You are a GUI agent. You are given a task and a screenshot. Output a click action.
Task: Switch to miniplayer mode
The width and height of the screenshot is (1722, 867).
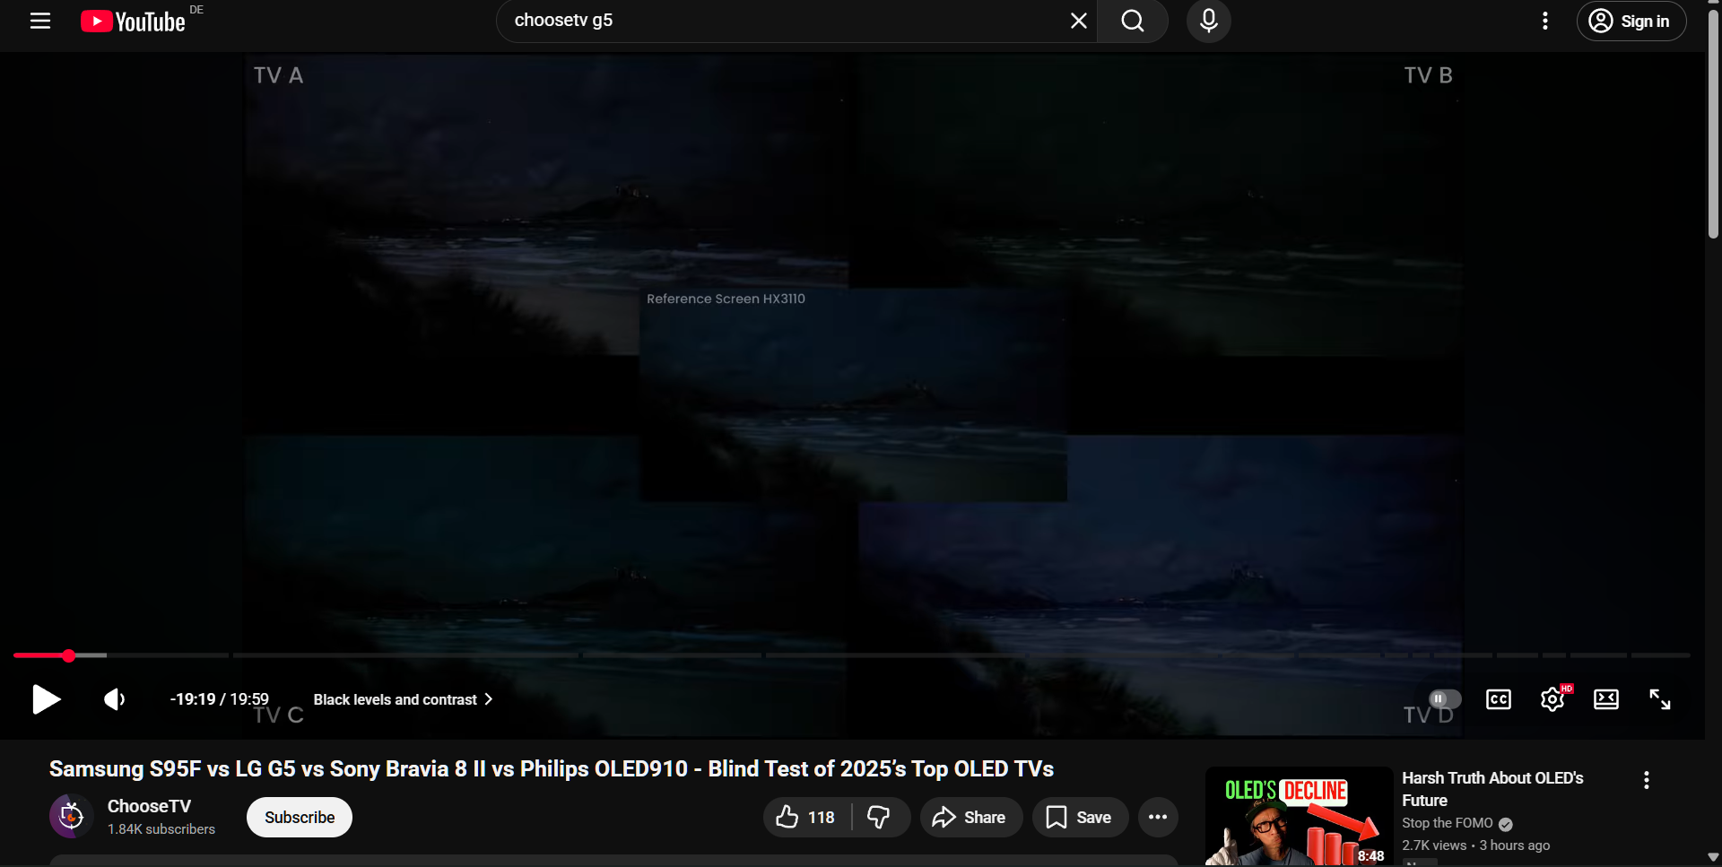tap(1605, 699)
